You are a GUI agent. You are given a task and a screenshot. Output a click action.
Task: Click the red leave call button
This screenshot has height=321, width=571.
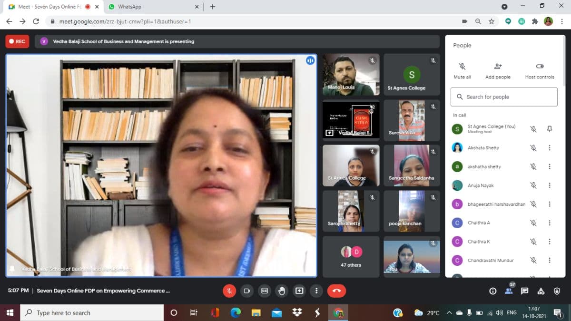pyautogui.click(x=337, y=291)
